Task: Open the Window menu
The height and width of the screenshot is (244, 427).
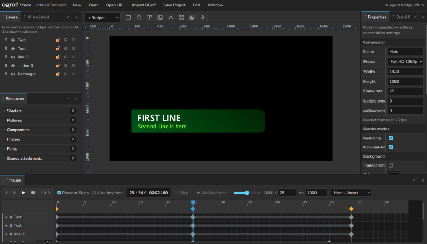Action: tap(215, 5)
